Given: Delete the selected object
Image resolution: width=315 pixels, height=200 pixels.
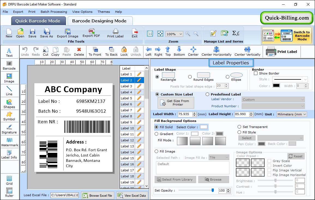Looking at the screenshot, I should (x=79, y=52).
